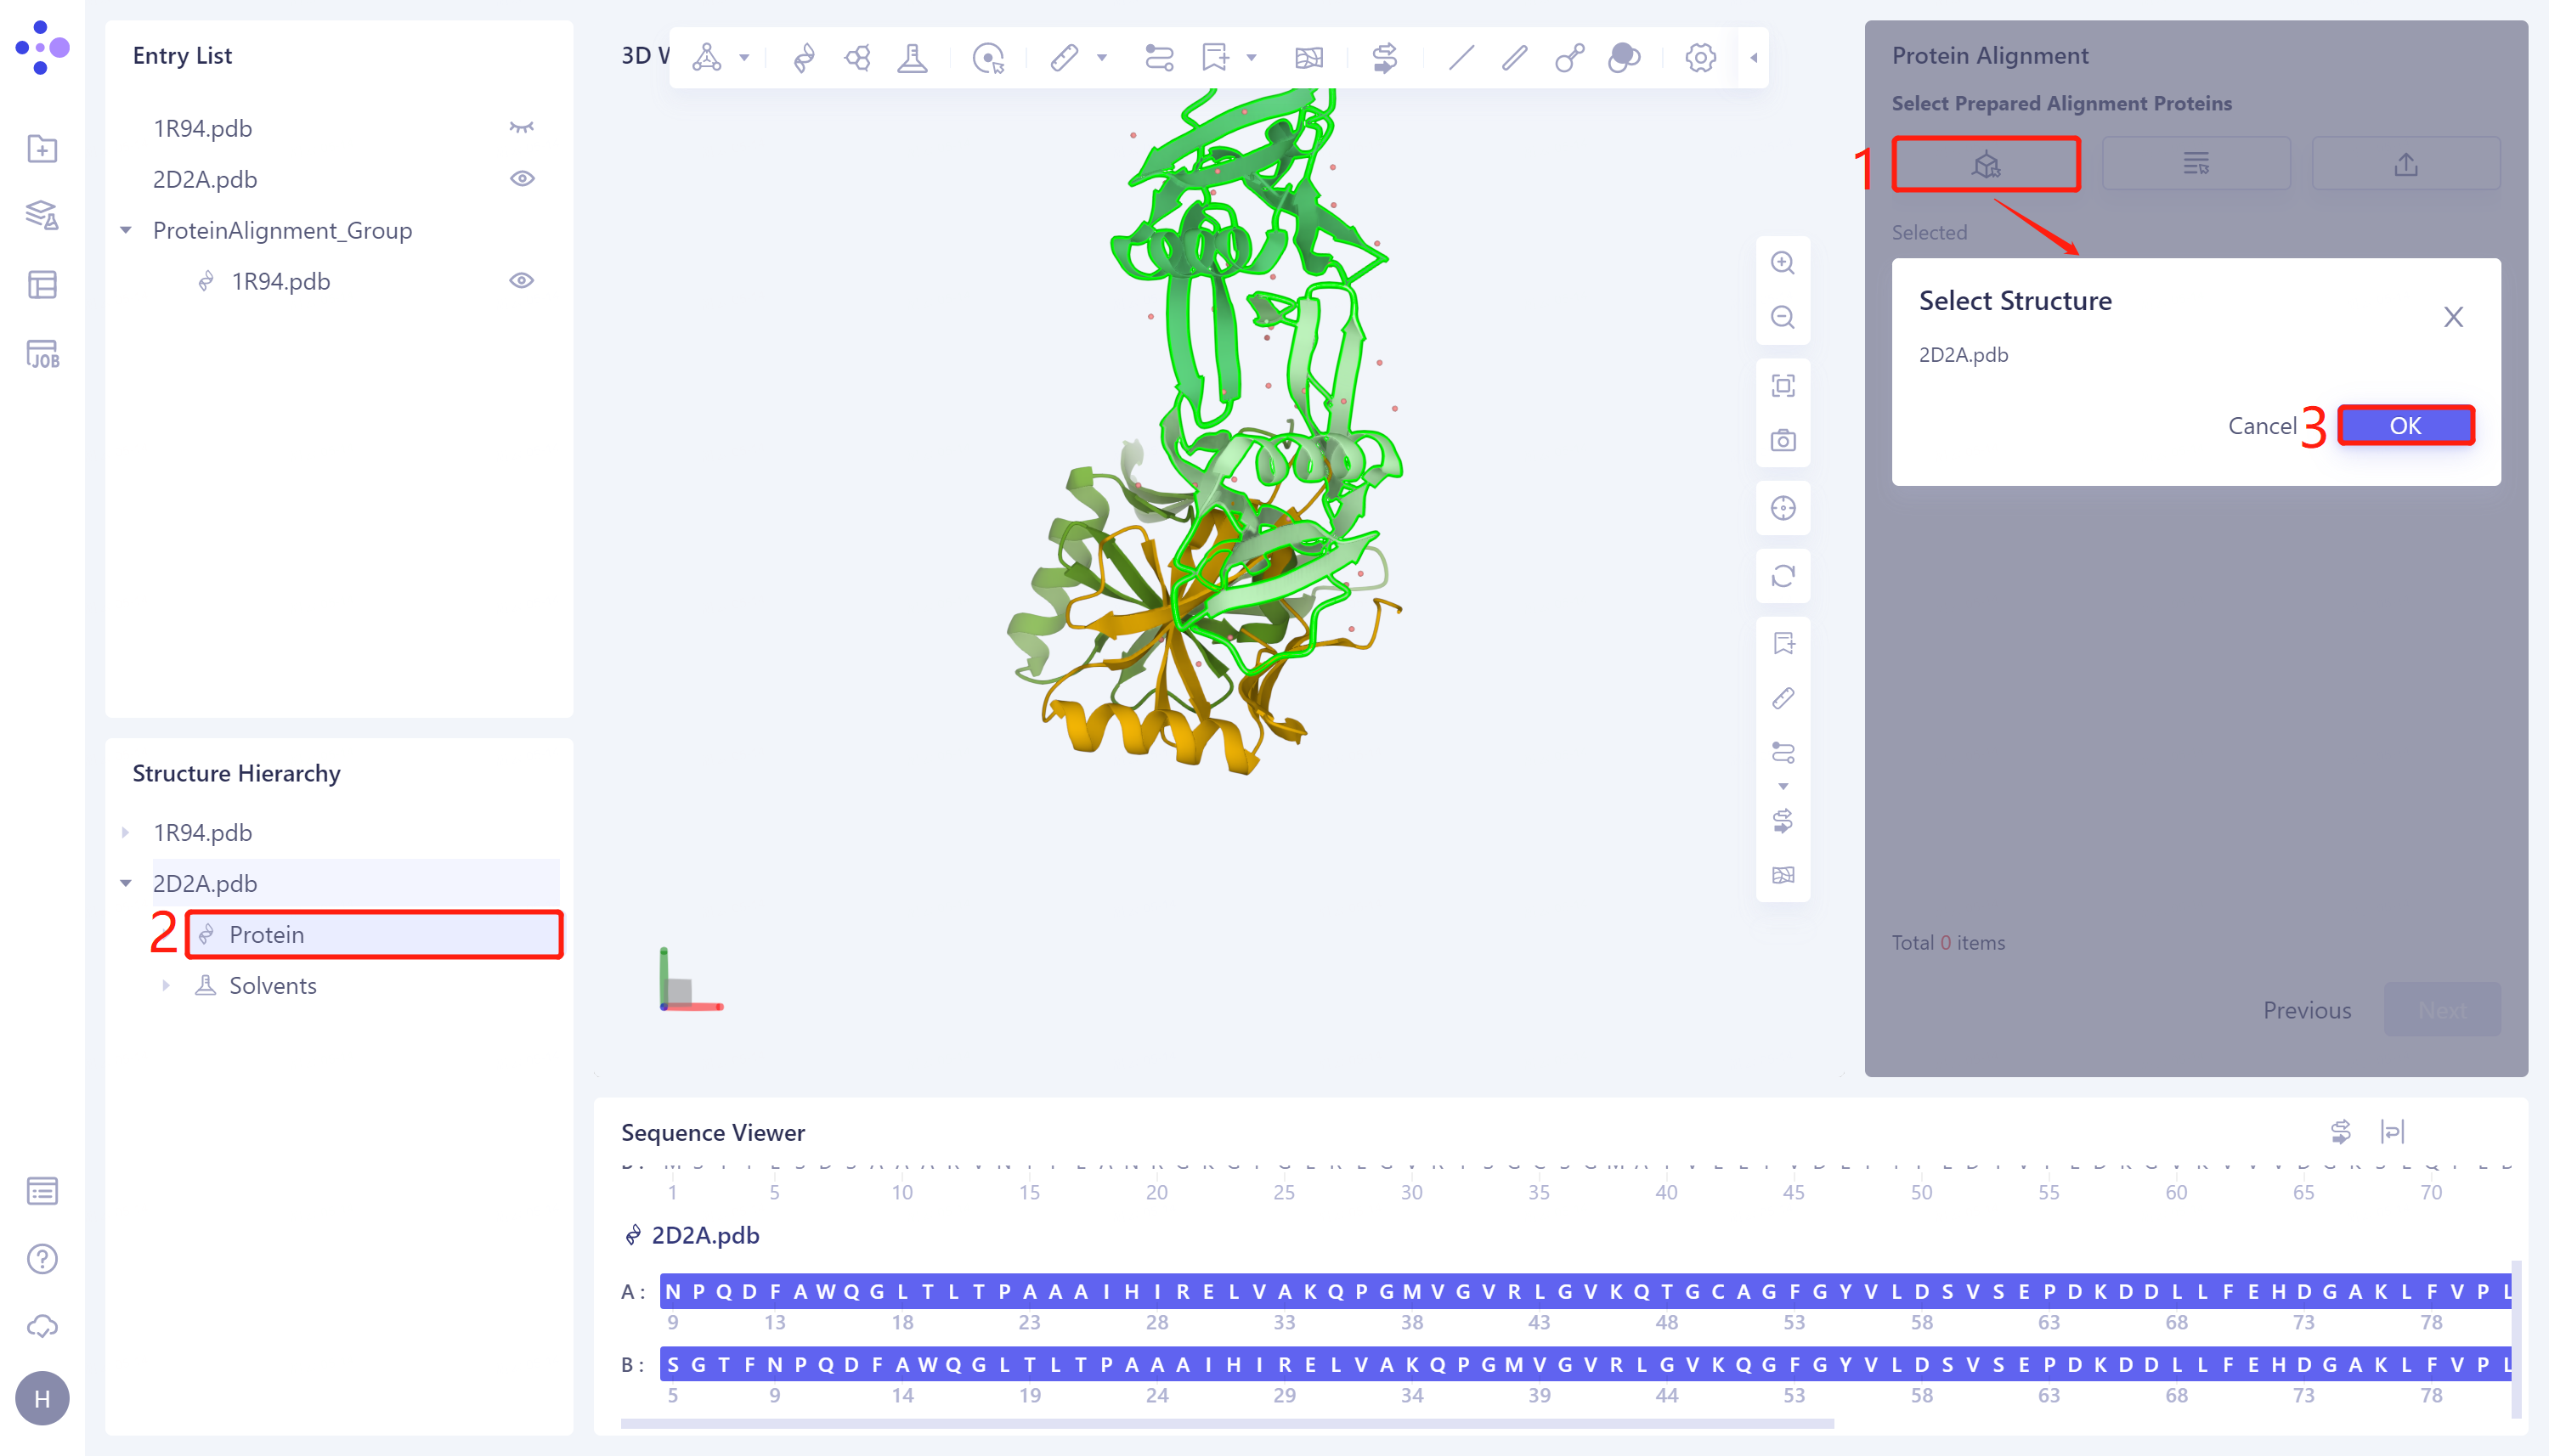The width and height of the screenshot is (2549, 1456).
Task: Open 3D Viewer settings gear icon
Action: [x=1700, y=57]
